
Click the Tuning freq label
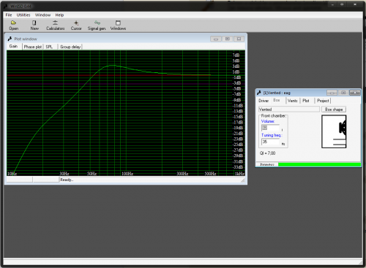pyautogui.click(x=272, y=135)
